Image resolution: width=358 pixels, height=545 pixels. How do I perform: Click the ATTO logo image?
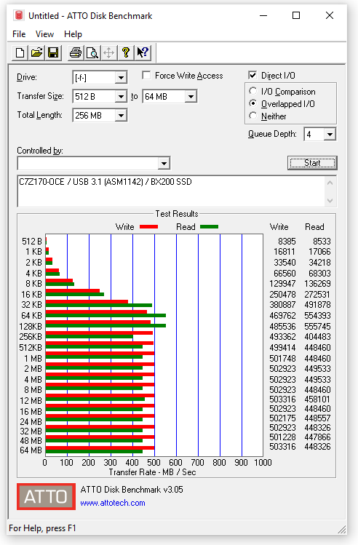tap(46, 496)
